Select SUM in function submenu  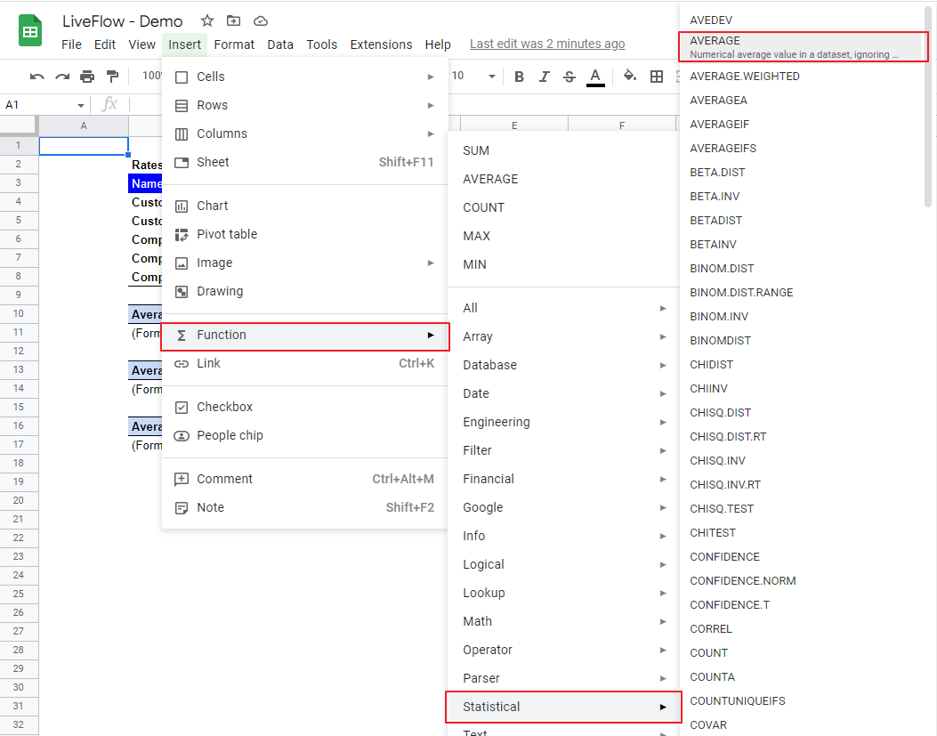[x=563, y=150]
